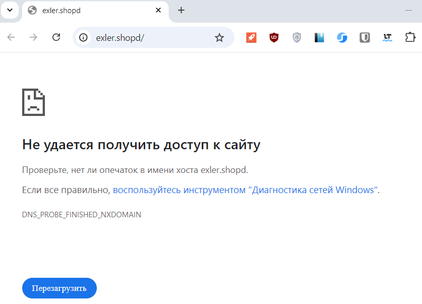The height and width of the screenshot is (304, 422).
Task: Click the orange rocket extension icon
Action: 251,37
